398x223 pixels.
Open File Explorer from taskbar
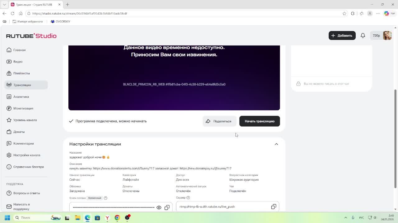coord(77,218)
